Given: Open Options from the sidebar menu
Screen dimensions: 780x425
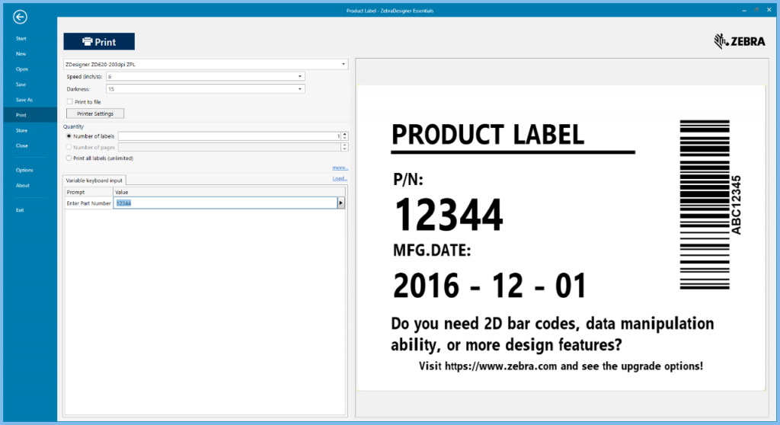Looking at the screenshot, I should pyautogui.click(x=24, y=170).
